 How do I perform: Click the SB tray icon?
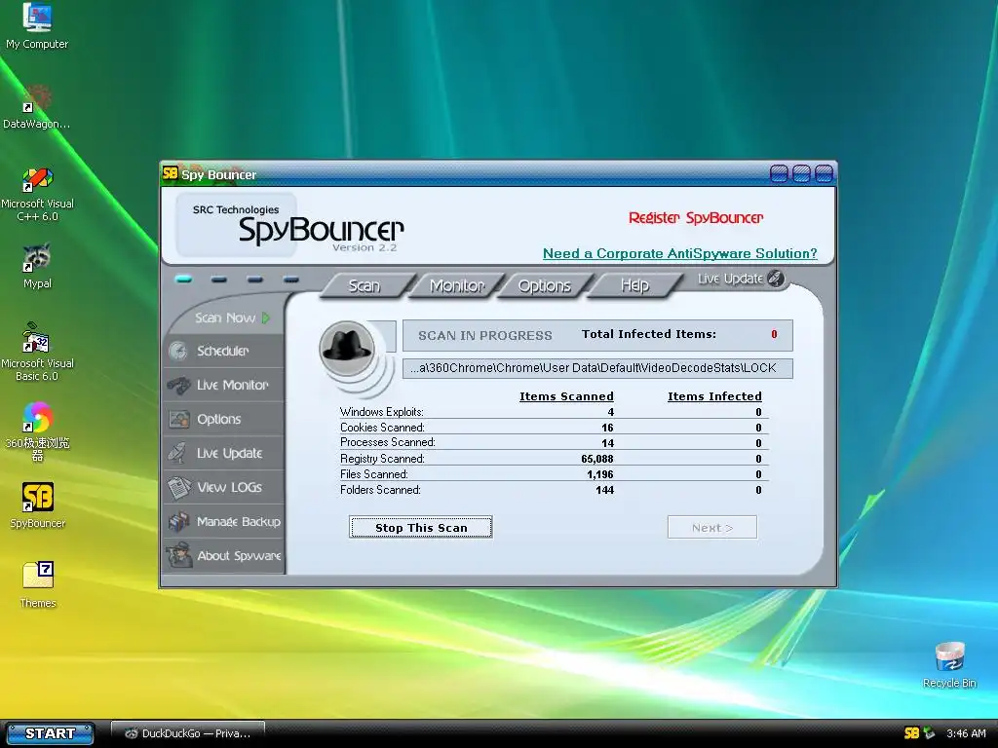coord(911,733)
